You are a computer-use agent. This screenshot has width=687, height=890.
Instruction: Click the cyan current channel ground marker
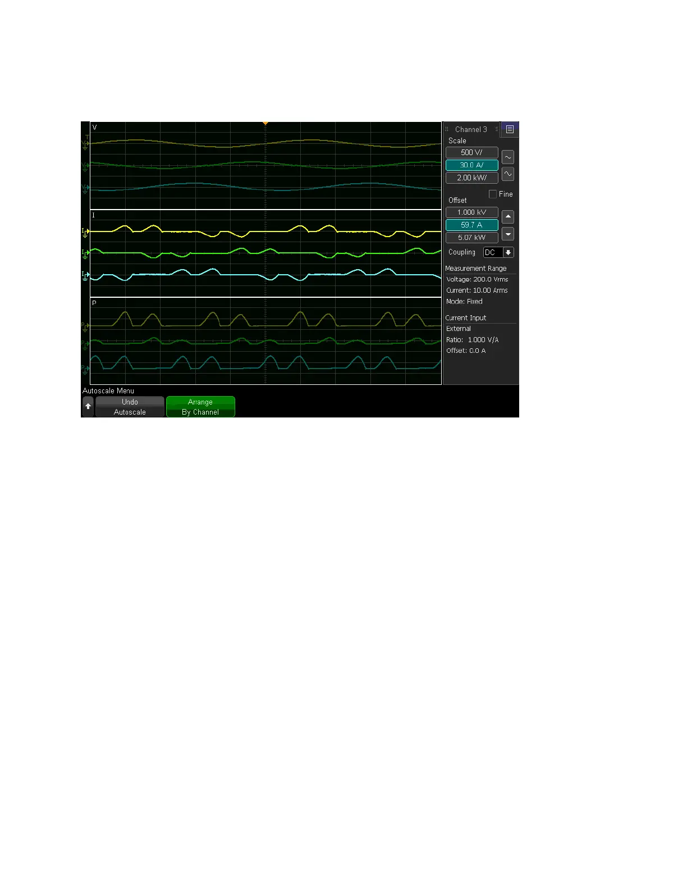(x=85, y=275)
